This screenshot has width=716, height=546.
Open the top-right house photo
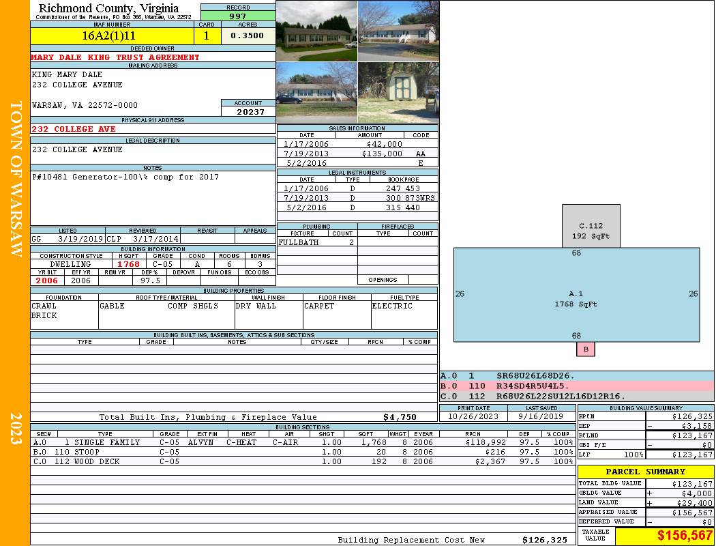click(x=398, y=31)
